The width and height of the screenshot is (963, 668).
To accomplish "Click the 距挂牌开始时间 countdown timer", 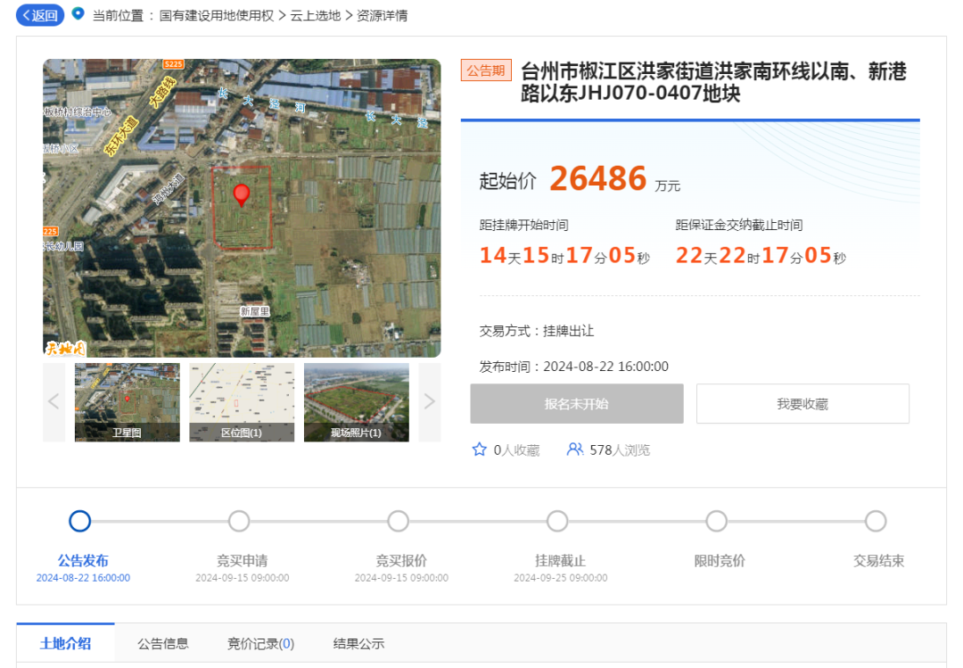I will (x=564, y=256).
